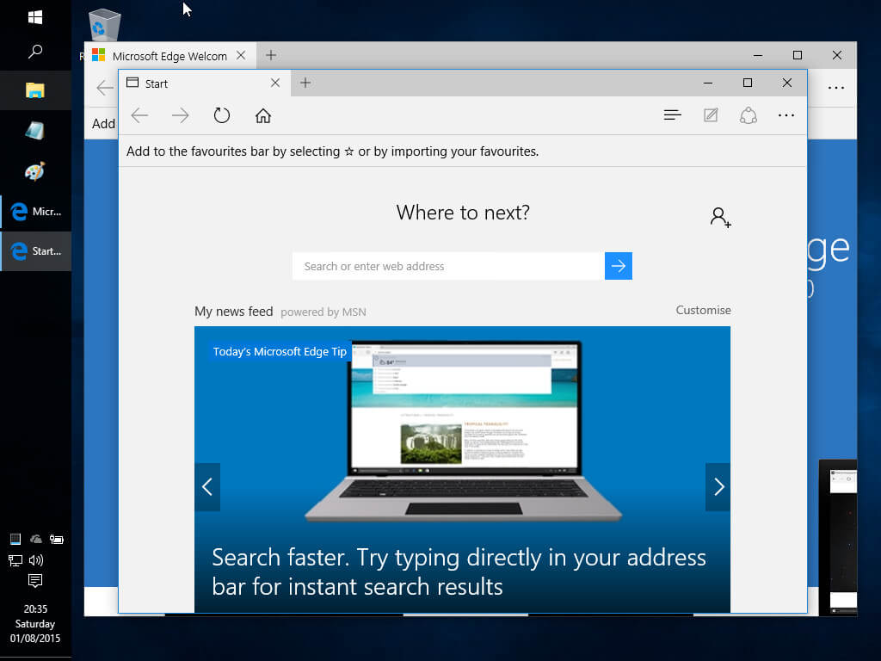Refresh the Start page
The image size is (881, 661).
221,116
